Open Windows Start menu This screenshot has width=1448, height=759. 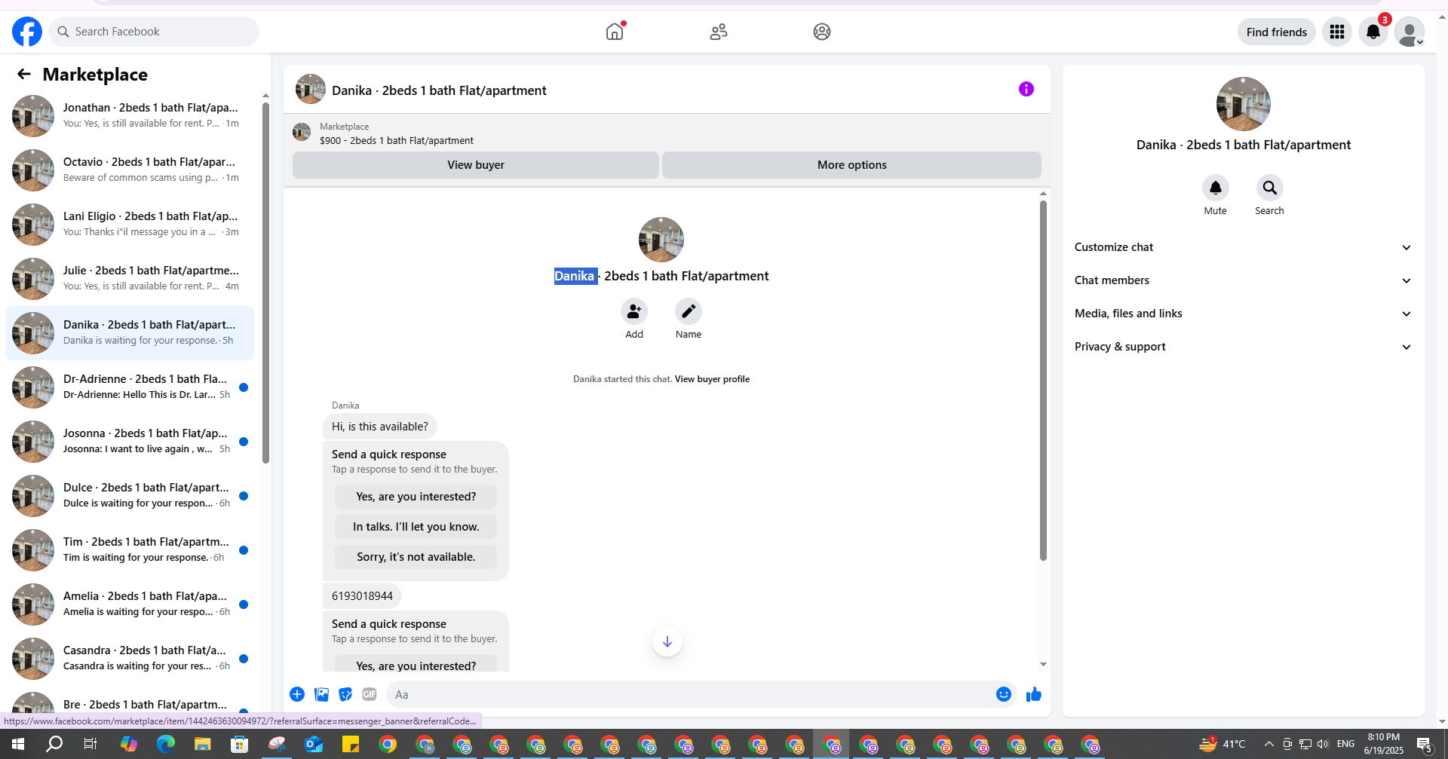coord(18,745)
